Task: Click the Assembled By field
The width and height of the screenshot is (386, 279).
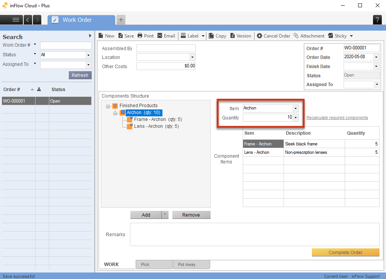Action: 166,48
